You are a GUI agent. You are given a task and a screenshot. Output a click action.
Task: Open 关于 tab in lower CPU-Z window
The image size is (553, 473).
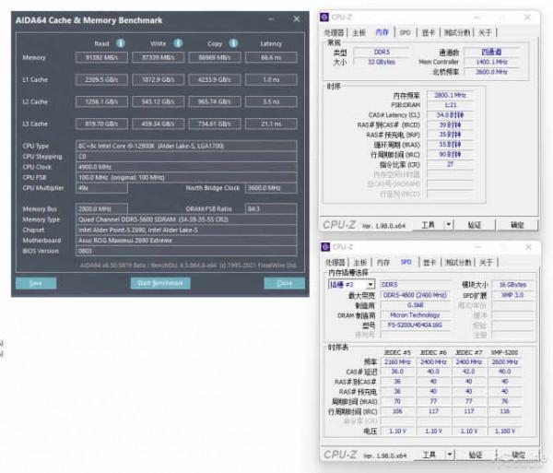486,263
